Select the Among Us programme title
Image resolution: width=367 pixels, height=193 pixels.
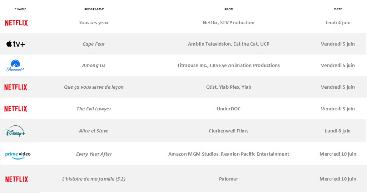(94, 66)
